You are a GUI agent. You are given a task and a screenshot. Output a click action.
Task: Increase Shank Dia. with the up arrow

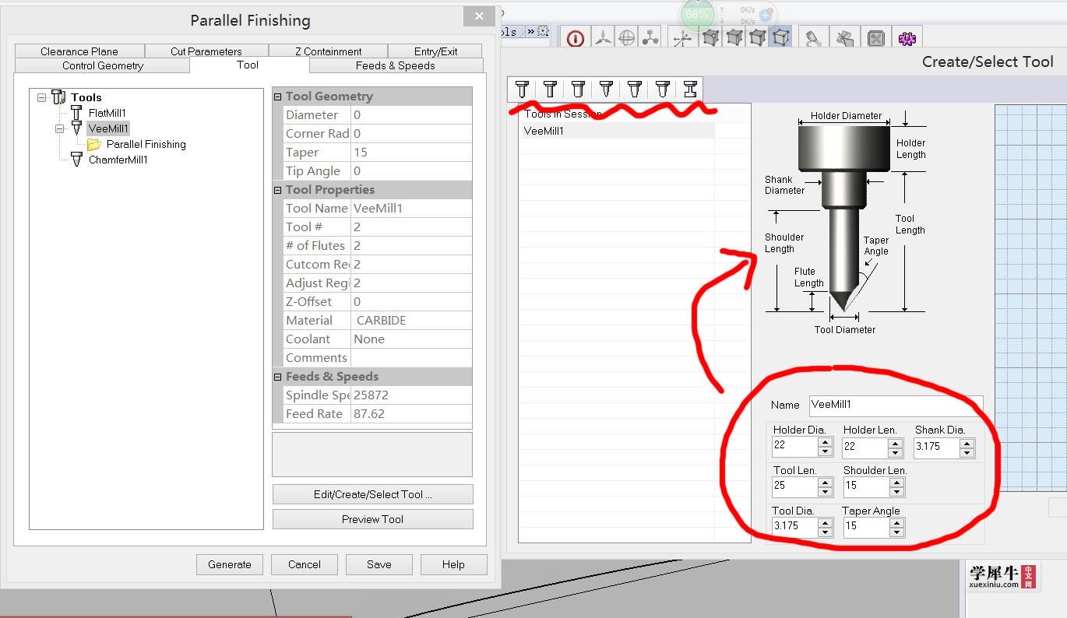click(967, 442)
